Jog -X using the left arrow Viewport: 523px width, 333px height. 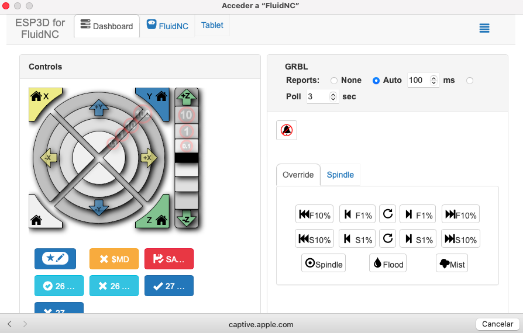[49, 158]
